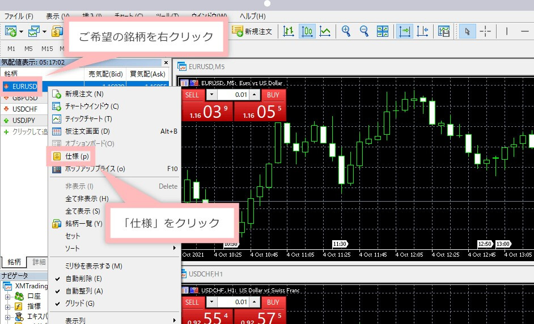Click SELL on USDCHF chart
The image size is (534, 324).
point(192,302)
